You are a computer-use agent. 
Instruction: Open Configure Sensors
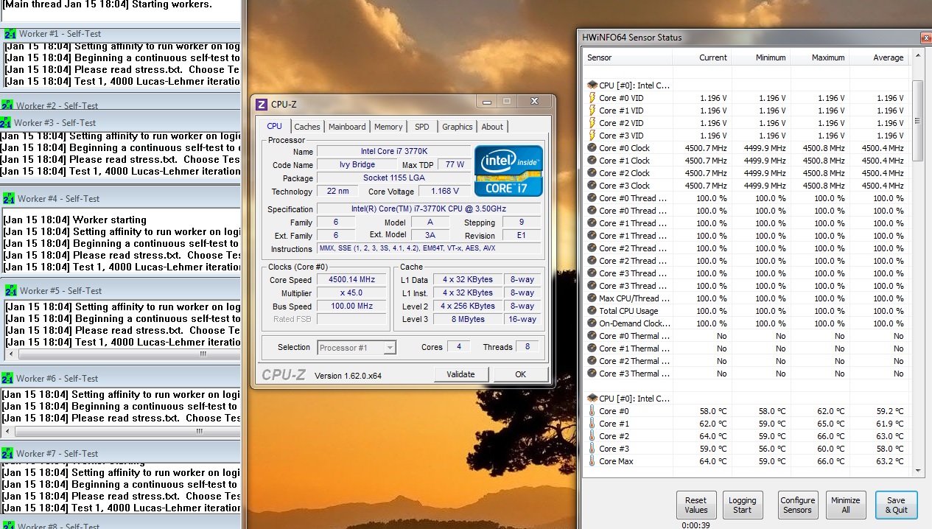pos(798,505)
